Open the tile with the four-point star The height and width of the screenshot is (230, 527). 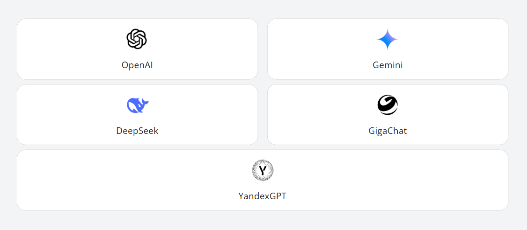click(x=388, y=49)
